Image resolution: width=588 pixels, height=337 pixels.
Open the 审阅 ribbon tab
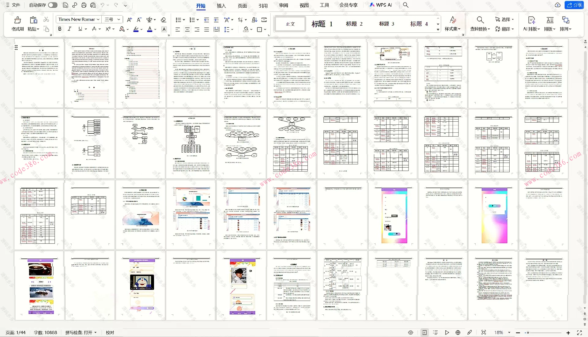pyautogui.click(x=283, y=6)
